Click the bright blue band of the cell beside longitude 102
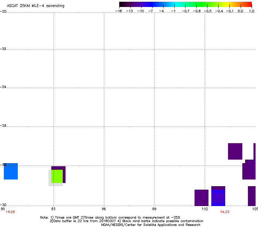Image resolution: width=258 pixels, height=227 pixels. [x=218, y=191]
